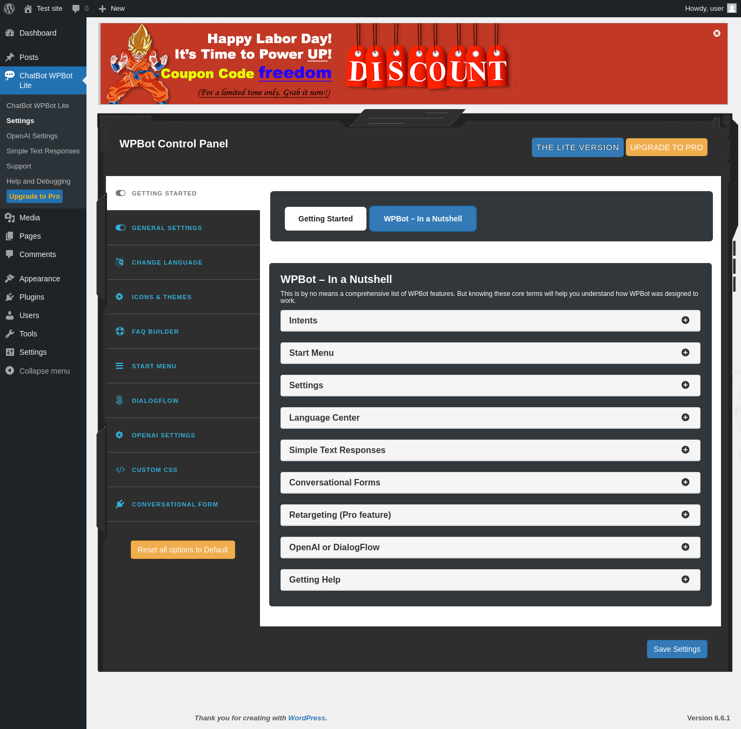Click the Howdy, user account menu
This screenshot has width=741, height=729.
(x=710, y=9)
